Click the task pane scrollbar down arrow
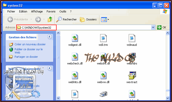172x102 pixels. [58, 98]
